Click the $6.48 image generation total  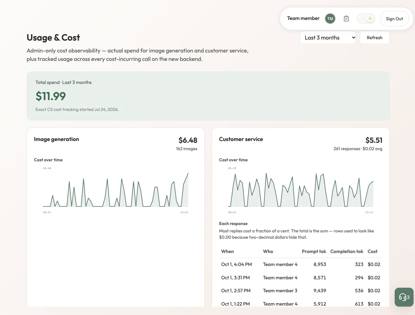point(188,140)
